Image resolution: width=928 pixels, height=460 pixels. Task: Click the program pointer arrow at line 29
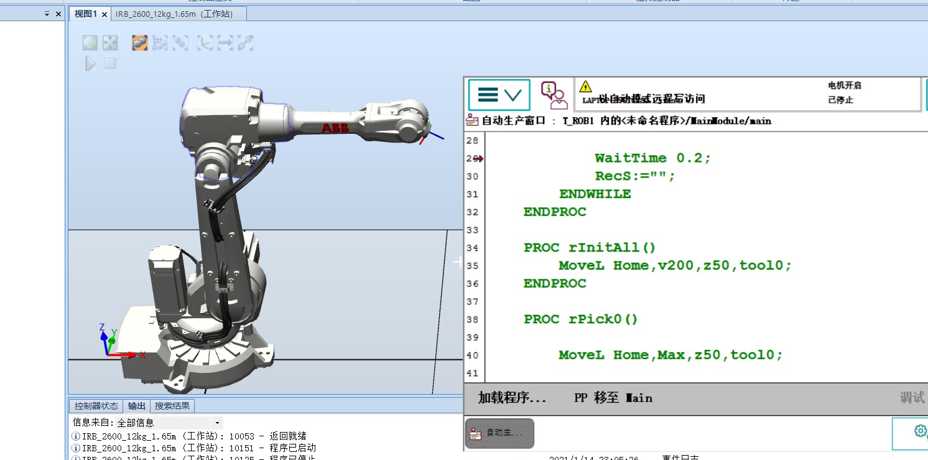point(478,159)
